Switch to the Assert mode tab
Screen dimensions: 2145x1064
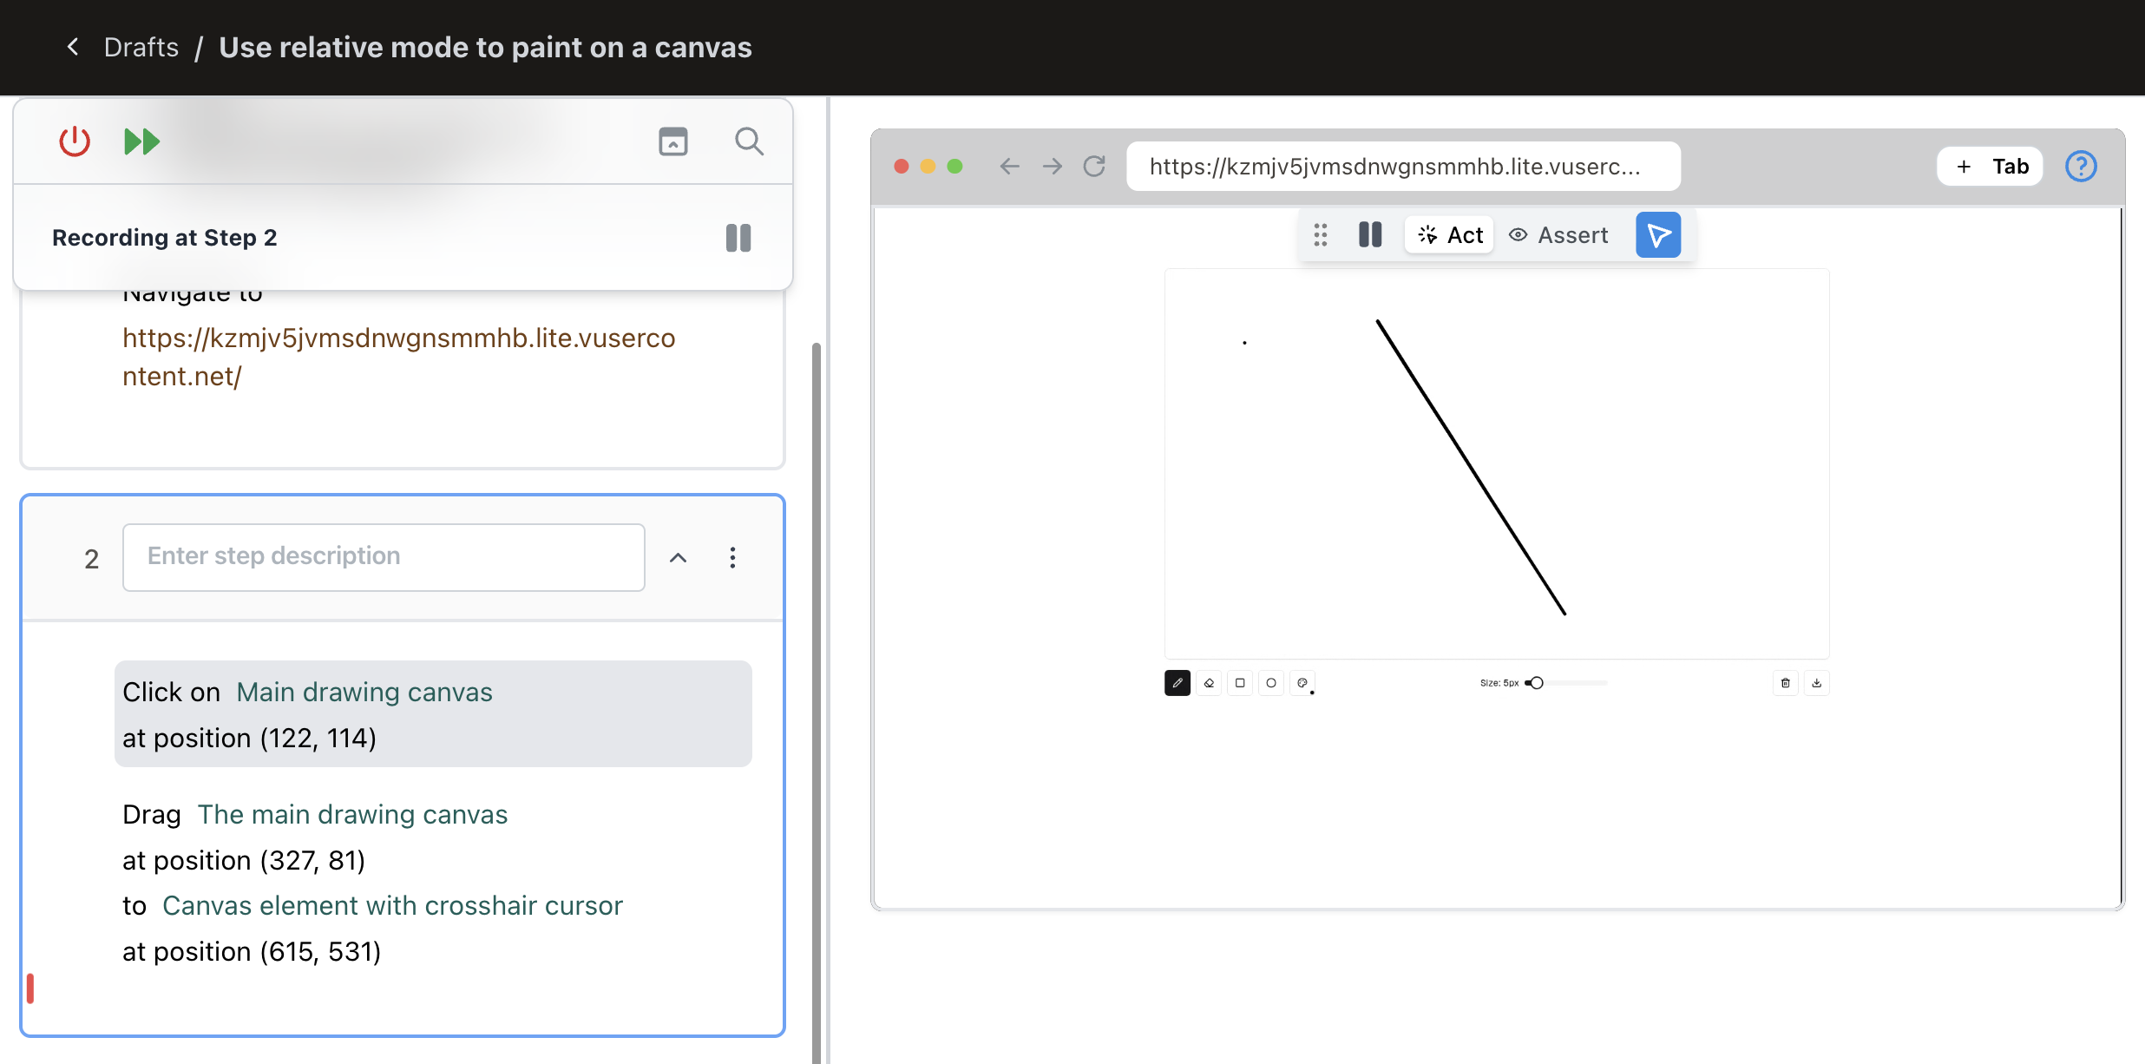coord(1558,235)
